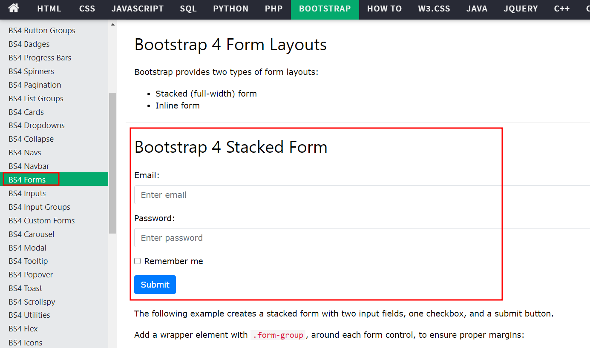The width and height of the screenshot is (590, 348).
Task: Click the Email: field label
Action: point(147,175)
